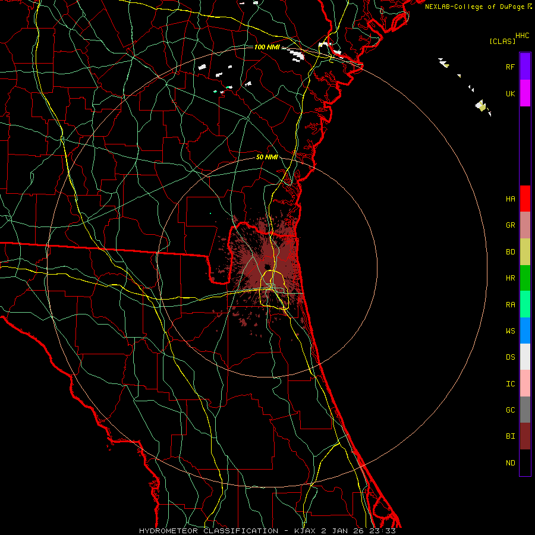Click the DS white legend swatch
This screenshot has height=535, width=535.
(x=525, y=357)
